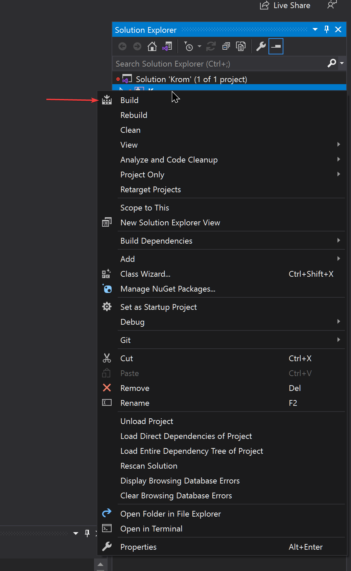Screen dimensions: 351x571
Task: Choose Manage NuGet Packages menu entry
Action: tap(168, 289)
